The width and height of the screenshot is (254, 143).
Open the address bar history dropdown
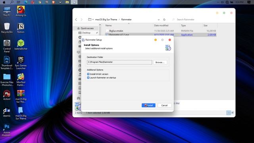point(159,19)
